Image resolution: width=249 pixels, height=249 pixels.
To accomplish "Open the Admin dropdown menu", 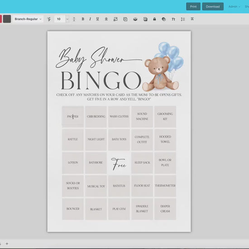I will click(234, 6).
